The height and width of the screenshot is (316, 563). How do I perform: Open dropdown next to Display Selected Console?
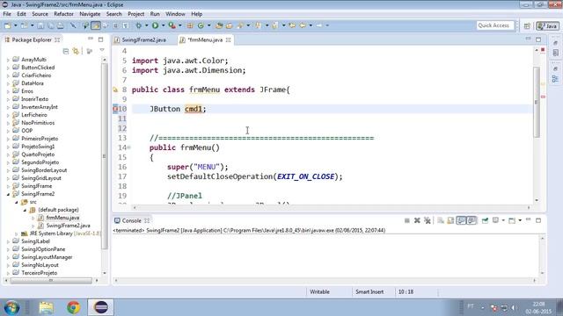coord(503,220)
